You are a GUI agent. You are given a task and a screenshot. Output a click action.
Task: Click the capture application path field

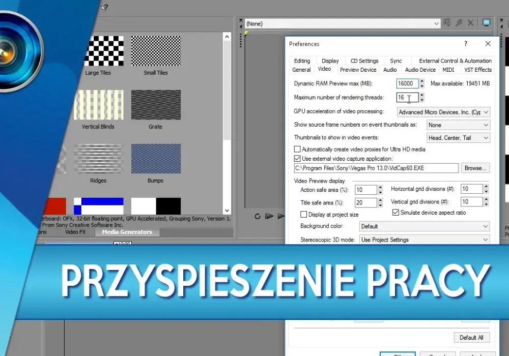[x=376, y=168]
